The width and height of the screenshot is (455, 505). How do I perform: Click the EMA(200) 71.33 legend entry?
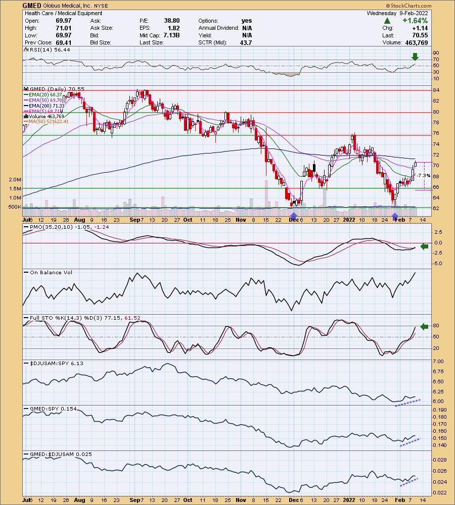pyautogui.click(x=47, y=106)
